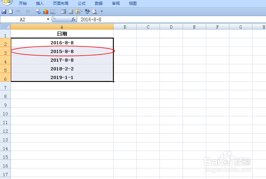Run the spelling check icon
Screen dimensions: 266x179
pyautogui.click(x=87, y=12)
